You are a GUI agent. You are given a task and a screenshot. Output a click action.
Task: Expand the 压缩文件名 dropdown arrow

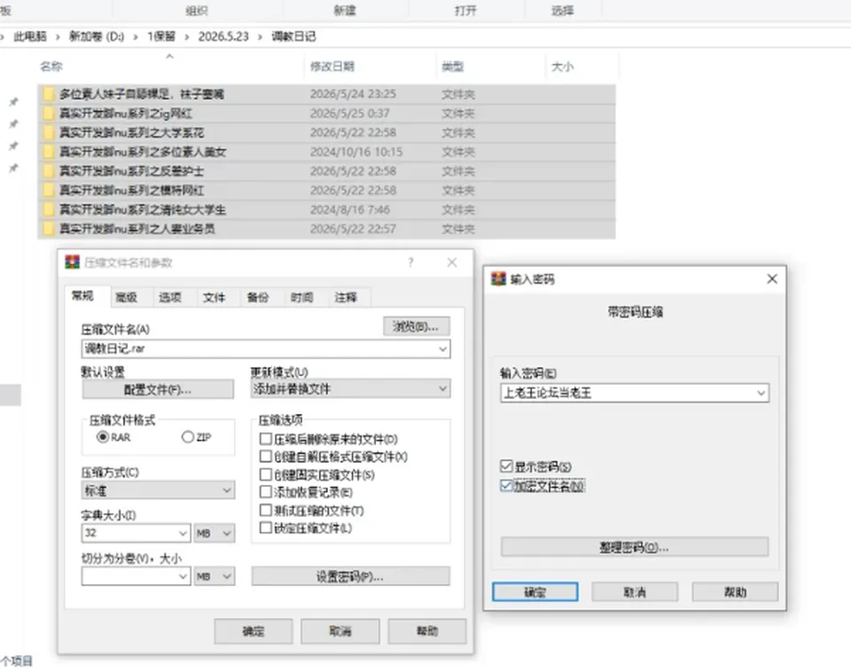pos(443,348)
